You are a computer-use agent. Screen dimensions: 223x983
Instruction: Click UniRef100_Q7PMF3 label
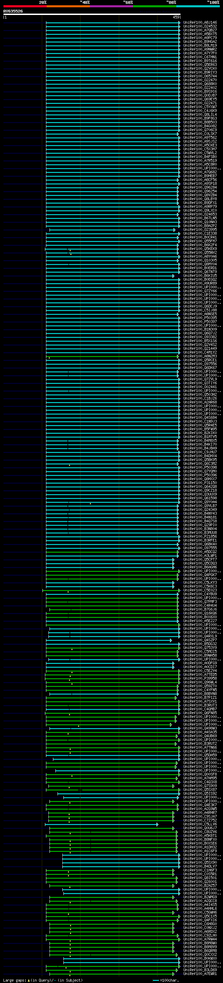click(200, 602)
